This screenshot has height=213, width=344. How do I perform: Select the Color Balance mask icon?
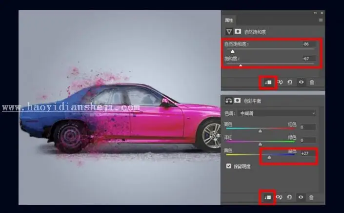pyautogui.click(x=237, y=101)
